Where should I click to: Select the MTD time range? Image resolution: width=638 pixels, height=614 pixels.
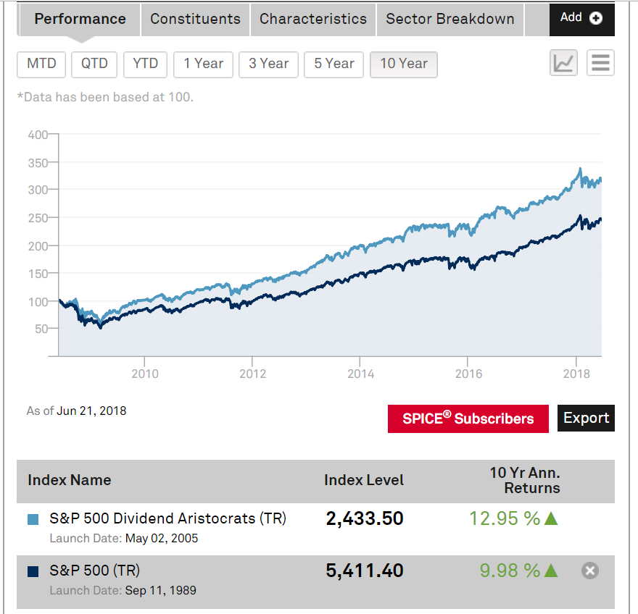click(41, 64)
